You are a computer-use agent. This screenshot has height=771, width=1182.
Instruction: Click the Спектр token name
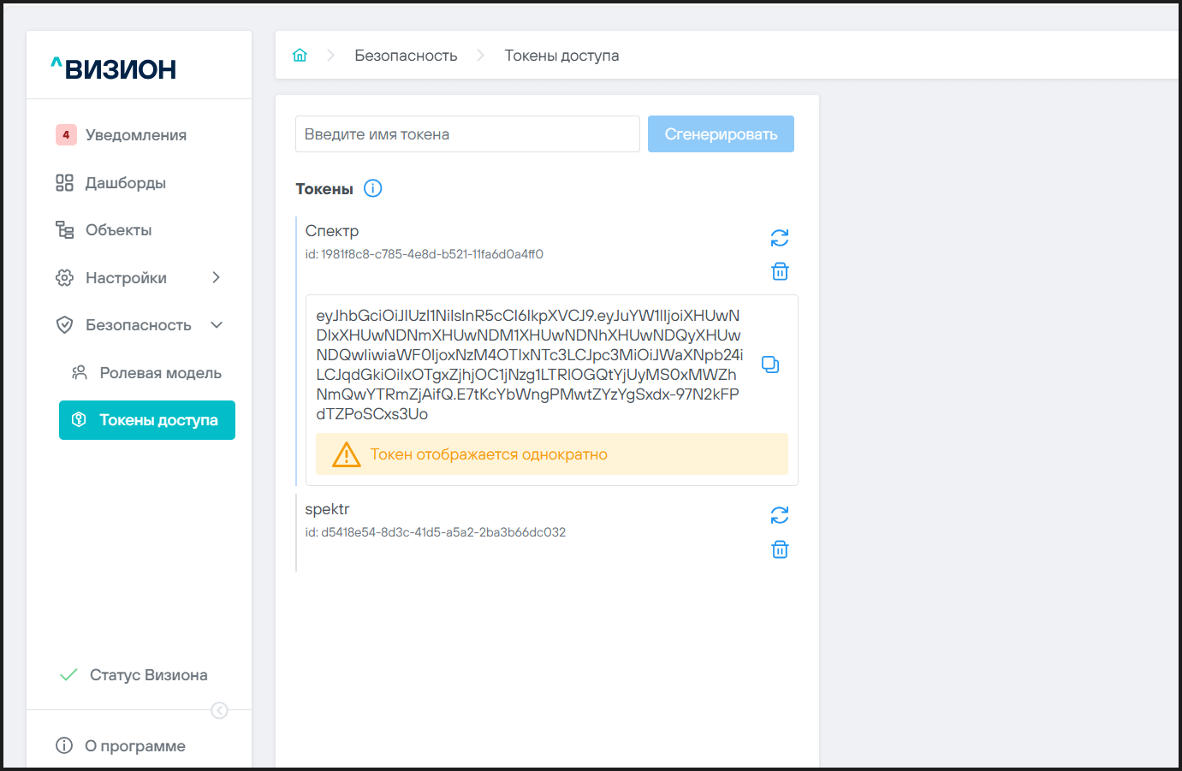pos(332,231)
